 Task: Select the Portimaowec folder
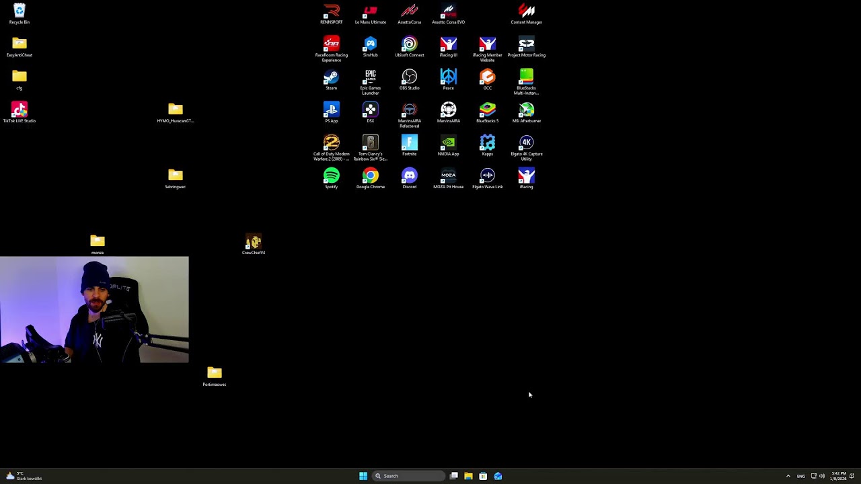(214, 376)
